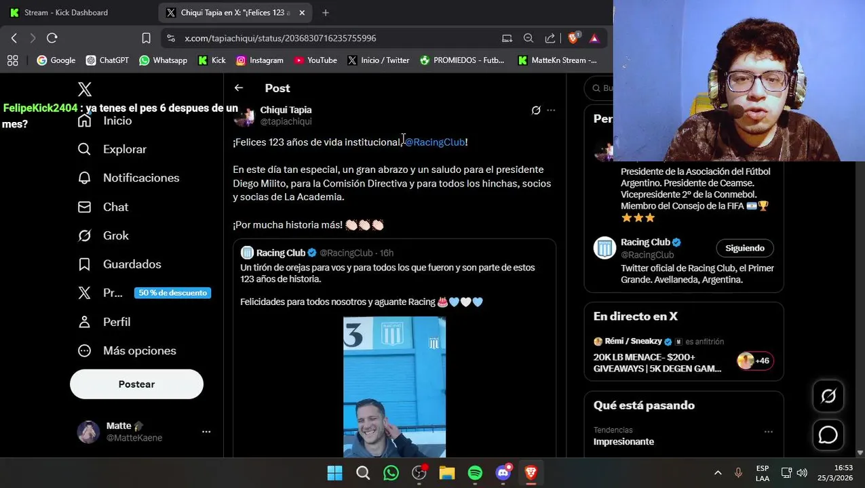Open the Impresionante trending topic
The width and height of the screenshot is (865, 488).
click(x=623, y=442)
